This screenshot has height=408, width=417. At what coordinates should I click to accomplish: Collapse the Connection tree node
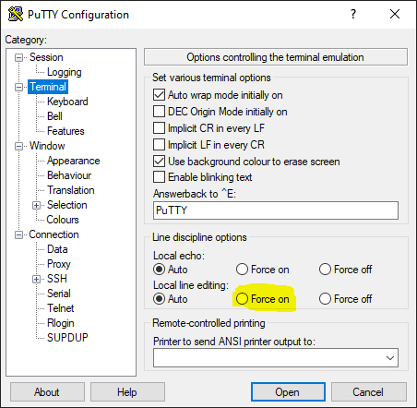pos(19,235)
